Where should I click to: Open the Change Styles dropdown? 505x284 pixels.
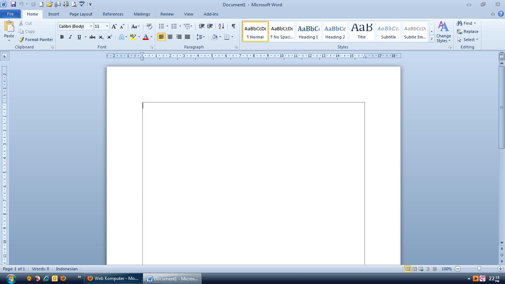tap(443, 33)
